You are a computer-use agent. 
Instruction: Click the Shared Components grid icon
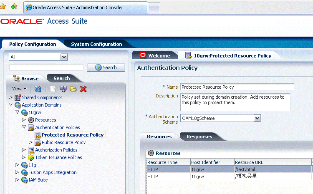[18, 97]
